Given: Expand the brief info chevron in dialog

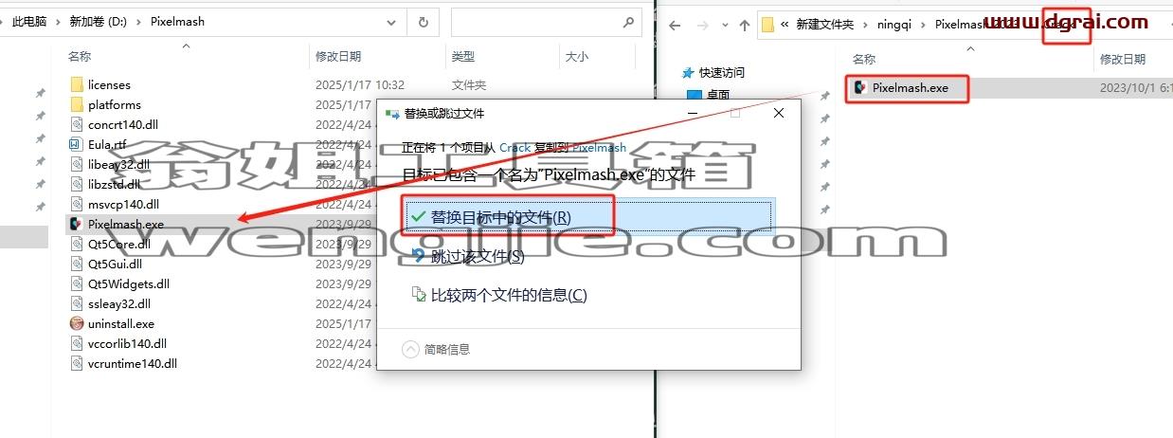Looking at the screenshot, I should click(x=410, y=349).
